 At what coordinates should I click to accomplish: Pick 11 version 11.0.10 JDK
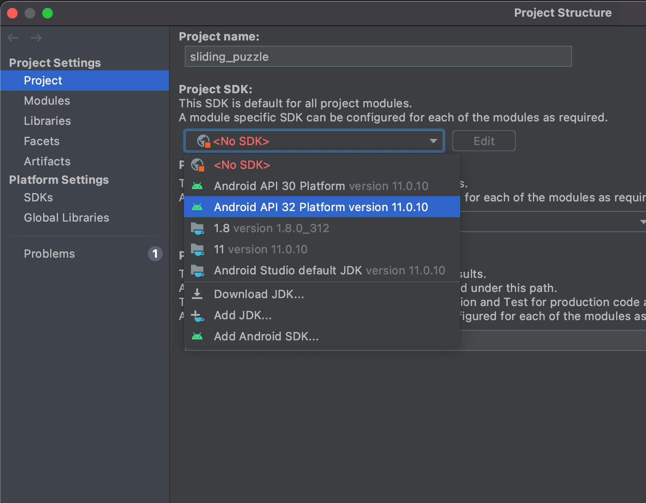pyautogui.click(x=261, y=249)
